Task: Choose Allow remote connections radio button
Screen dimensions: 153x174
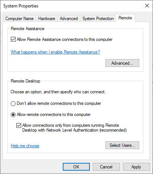Action: pos(13,115)
